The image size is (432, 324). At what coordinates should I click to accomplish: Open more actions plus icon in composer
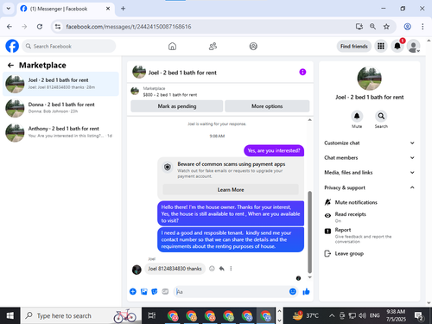(x=133, y=291)
